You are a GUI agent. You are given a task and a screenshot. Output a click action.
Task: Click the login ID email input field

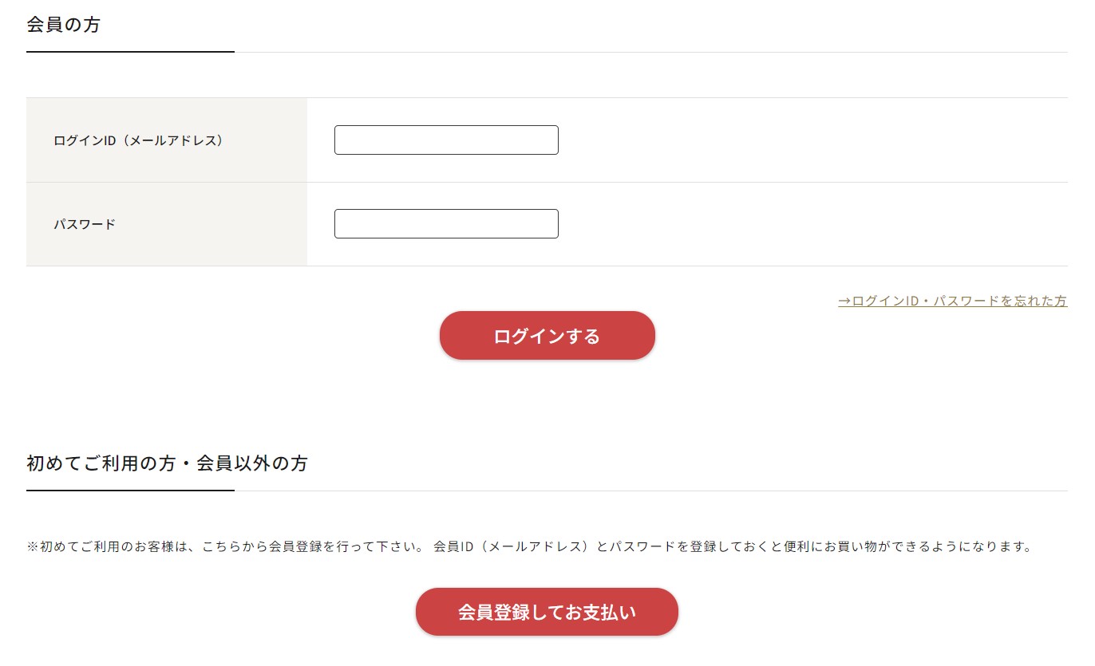click(446, 140)
